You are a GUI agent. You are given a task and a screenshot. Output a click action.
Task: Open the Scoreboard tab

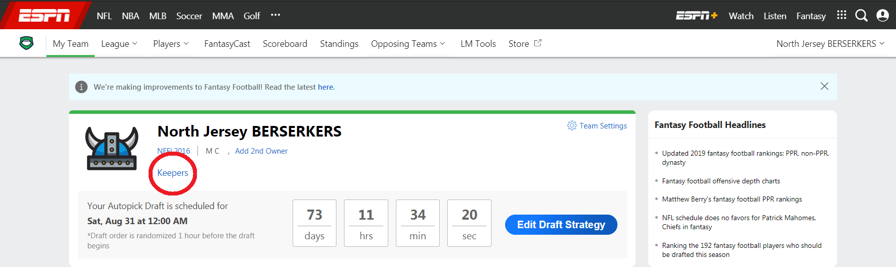tap(285, 44)
